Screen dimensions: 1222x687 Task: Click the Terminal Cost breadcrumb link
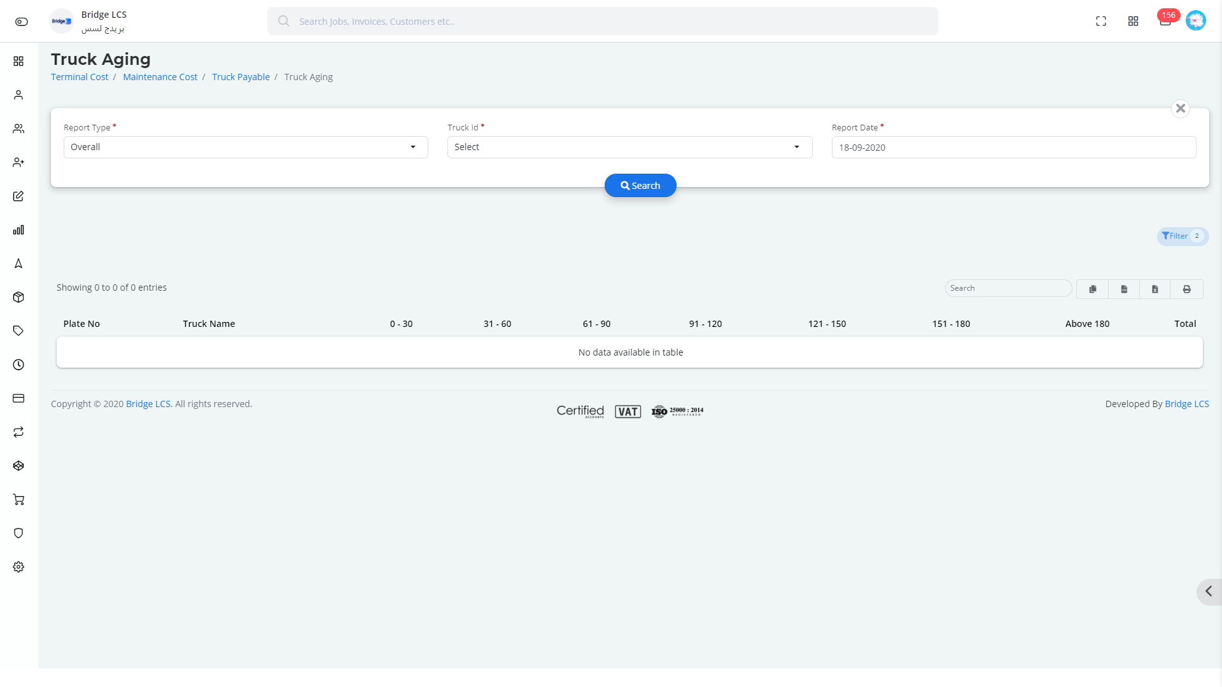pos(80,77)
